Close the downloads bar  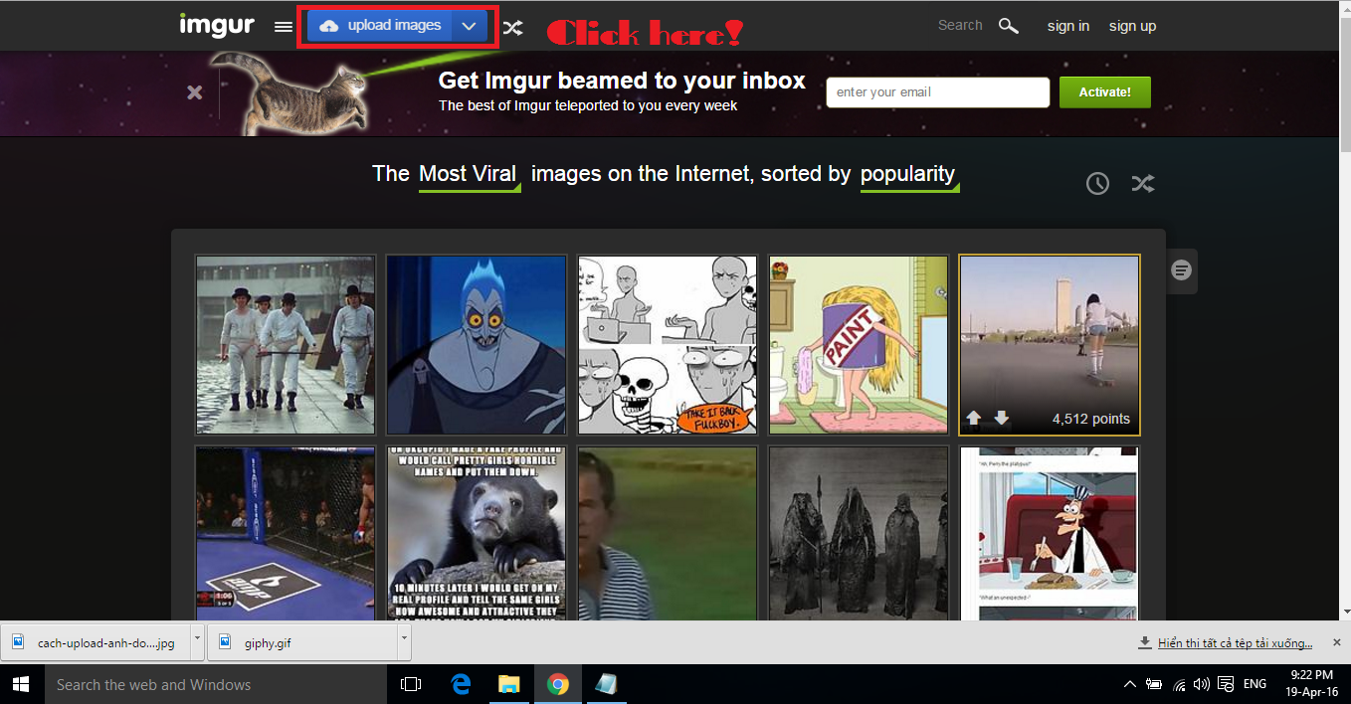(x=1337, y=643)
